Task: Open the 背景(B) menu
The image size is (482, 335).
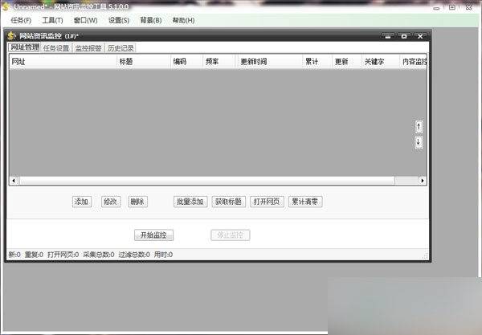Action: point(151,20)
